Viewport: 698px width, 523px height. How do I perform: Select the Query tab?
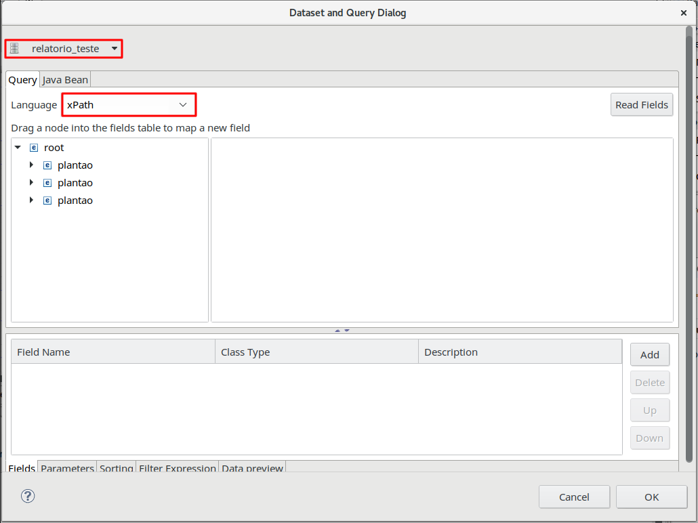click(x=22, y=80)
